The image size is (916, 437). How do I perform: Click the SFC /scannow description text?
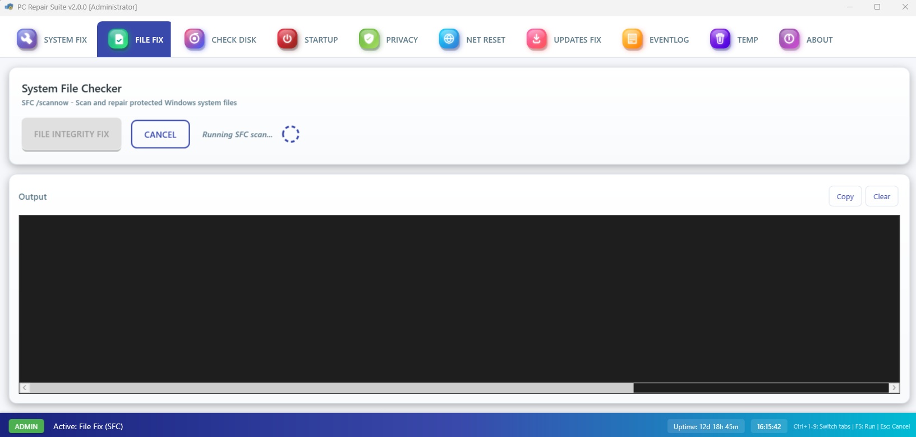coord(129,103)
